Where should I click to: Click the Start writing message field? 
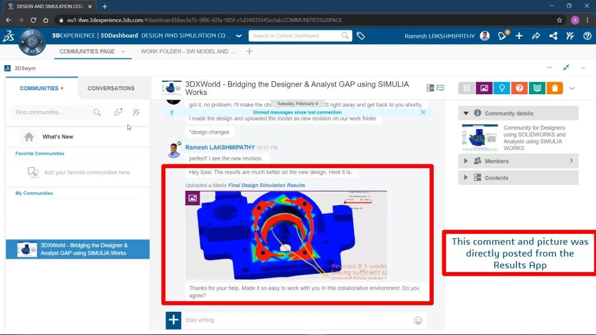296,320
